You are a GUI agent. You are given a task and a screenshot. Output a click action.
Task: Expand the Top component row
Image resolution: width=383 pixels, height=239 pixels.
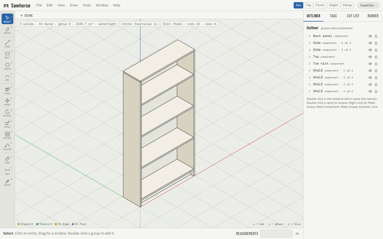pos(309,57)
